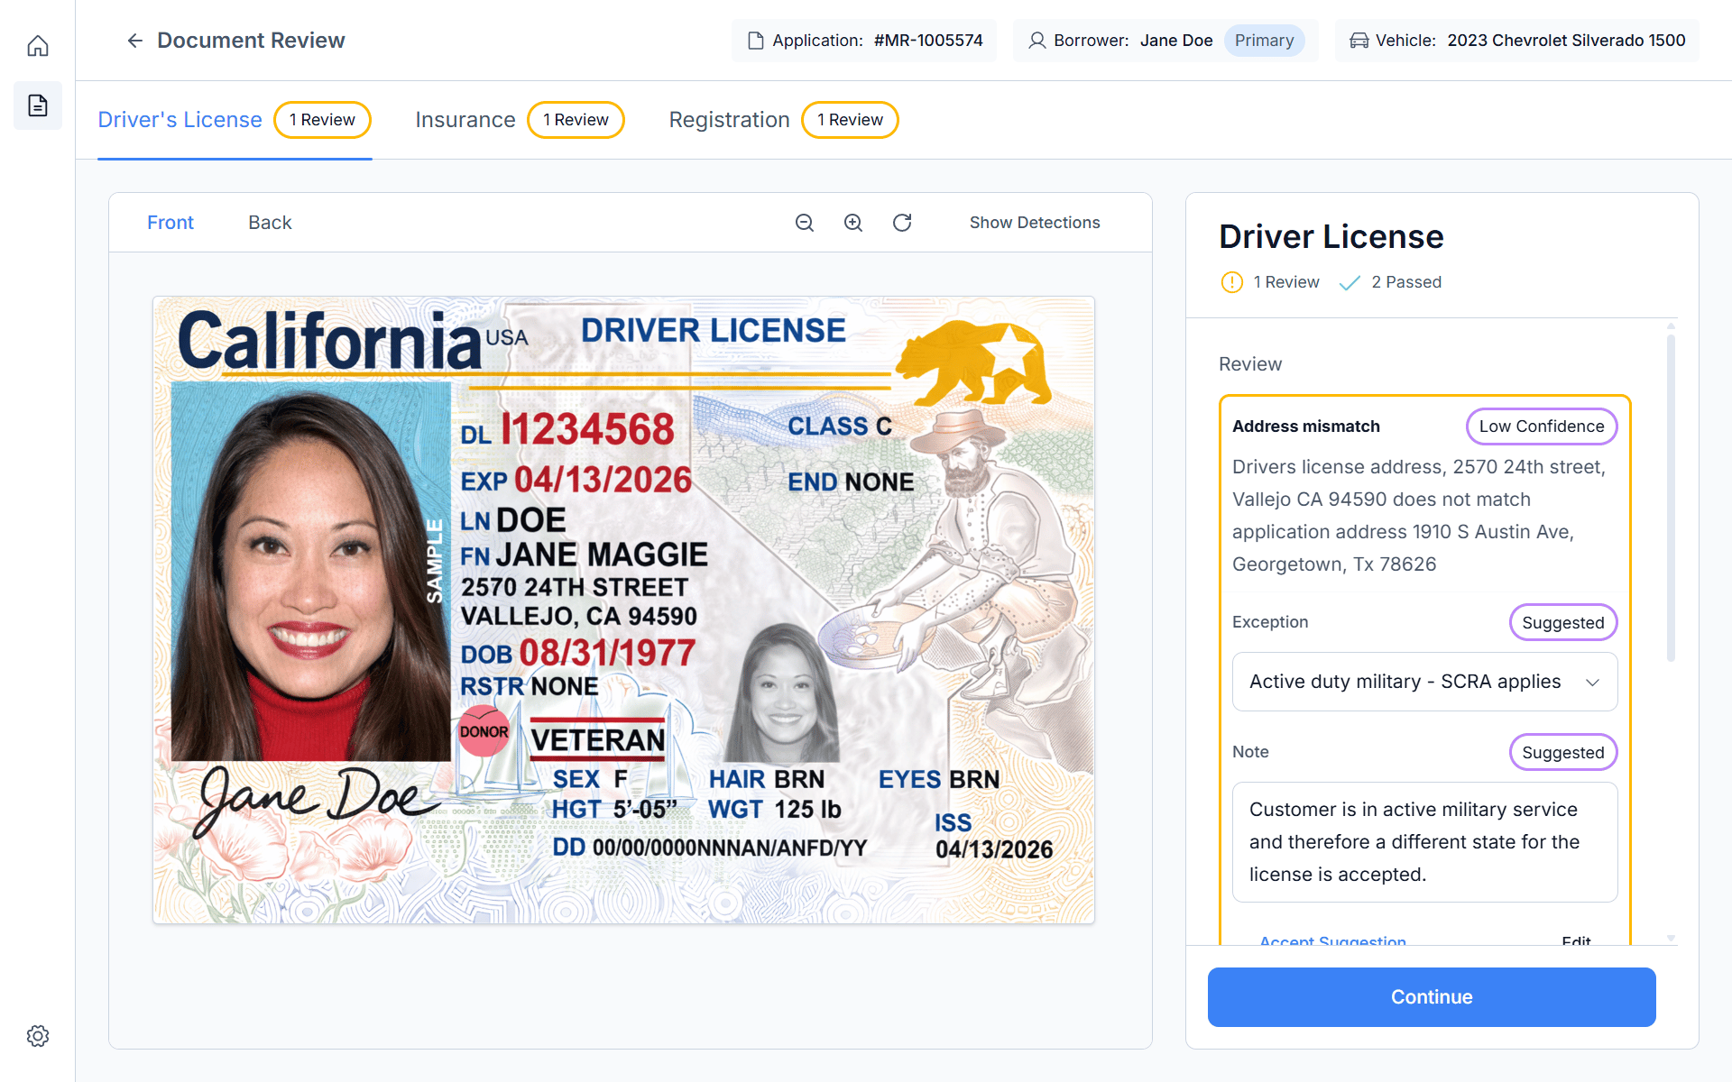
Task: Zoom out of the license image
Action: (805, 223)
